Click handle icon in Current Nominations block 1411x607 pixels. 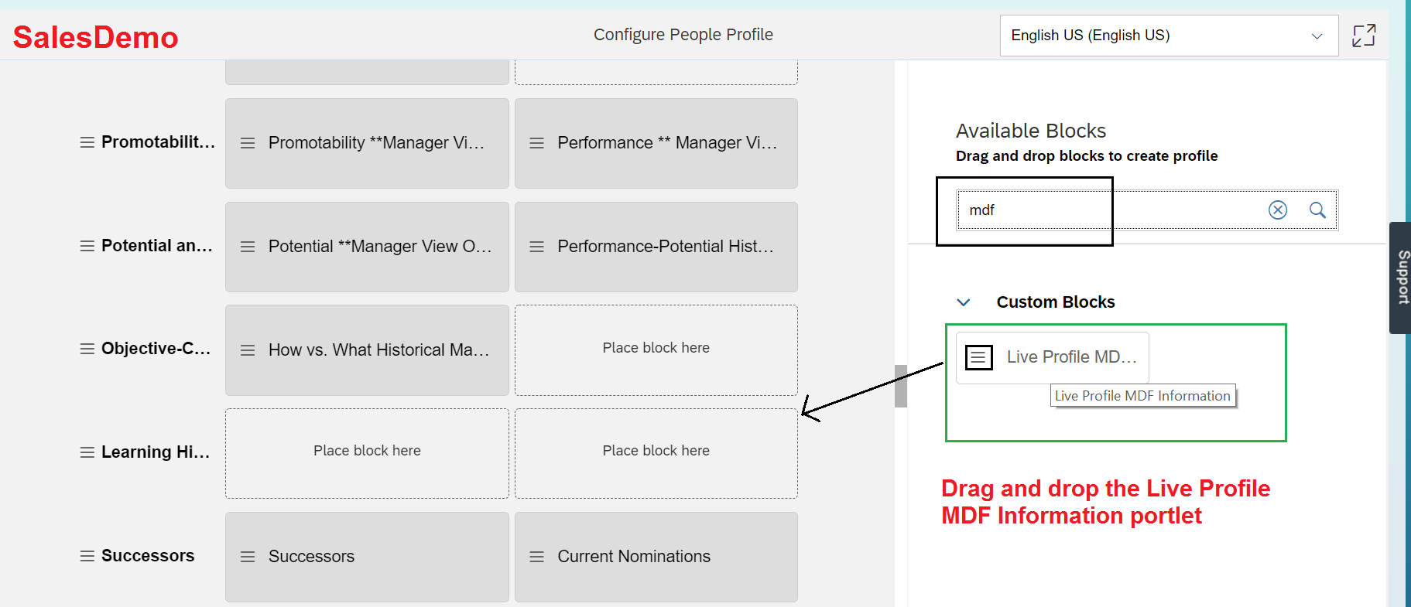(x=536, y=557)
